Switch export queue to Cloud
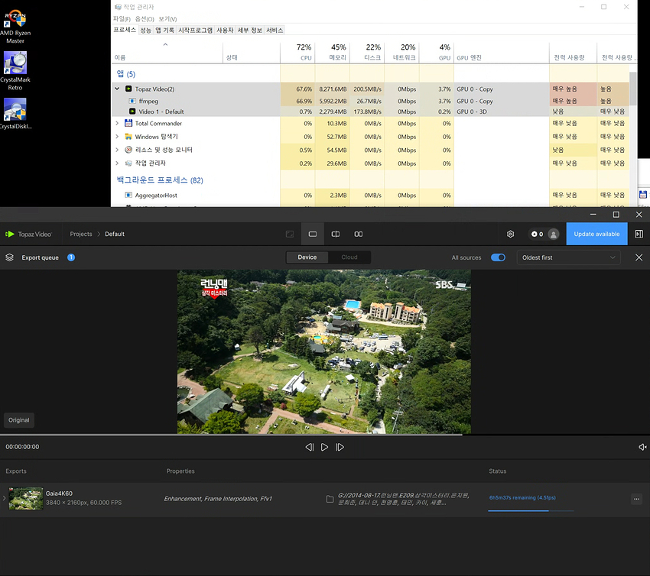This screenshot has height=576, width=650. [x=349, y=257]
